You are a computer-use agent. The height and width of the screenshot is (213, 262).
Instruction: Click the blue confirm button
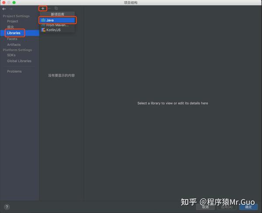(x=248, y=207)
